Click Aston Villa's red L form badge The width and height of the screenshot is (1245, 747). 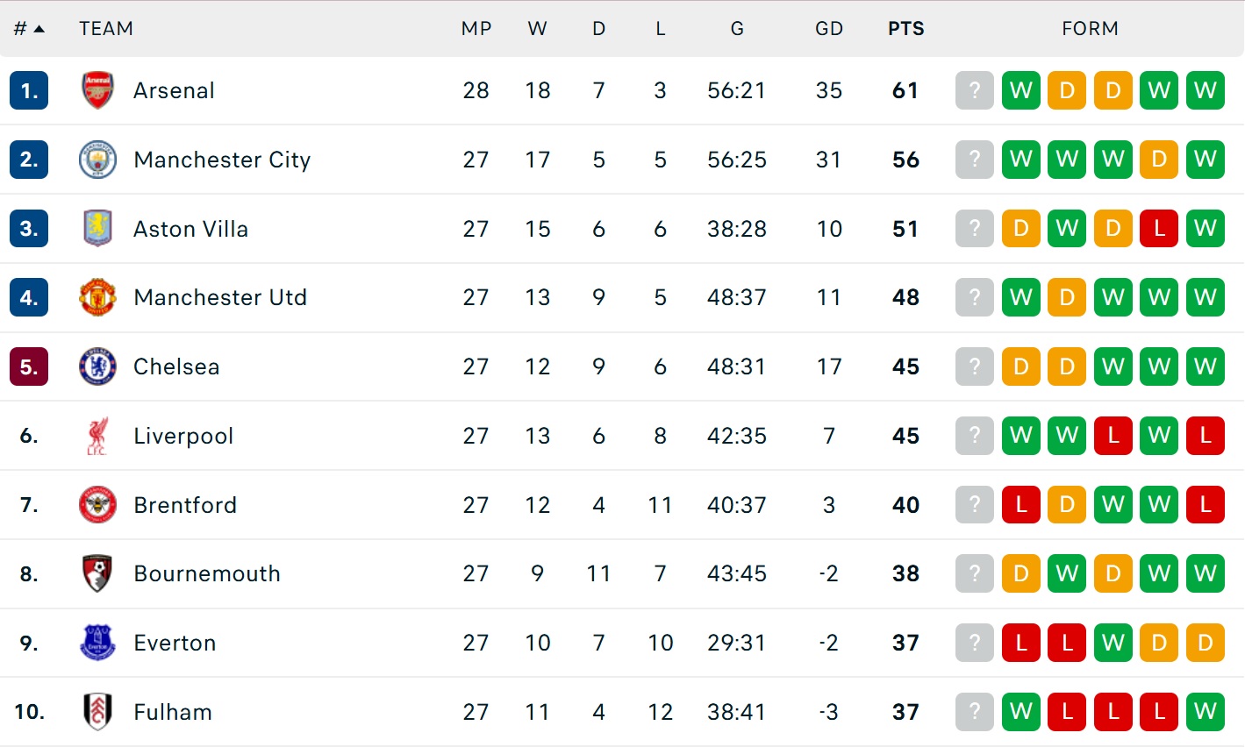(x=1159, y=229)
